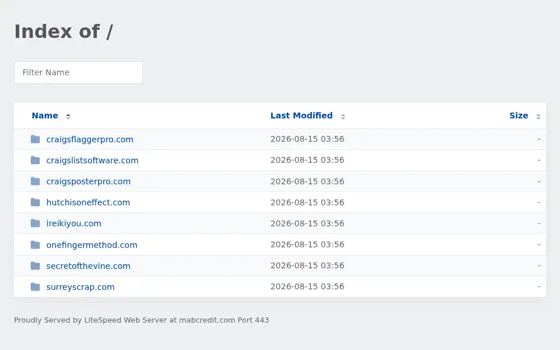Open the craigsposterpro.com directory link
Viewport: 560px width, 350px height.
tap(88, 181)
